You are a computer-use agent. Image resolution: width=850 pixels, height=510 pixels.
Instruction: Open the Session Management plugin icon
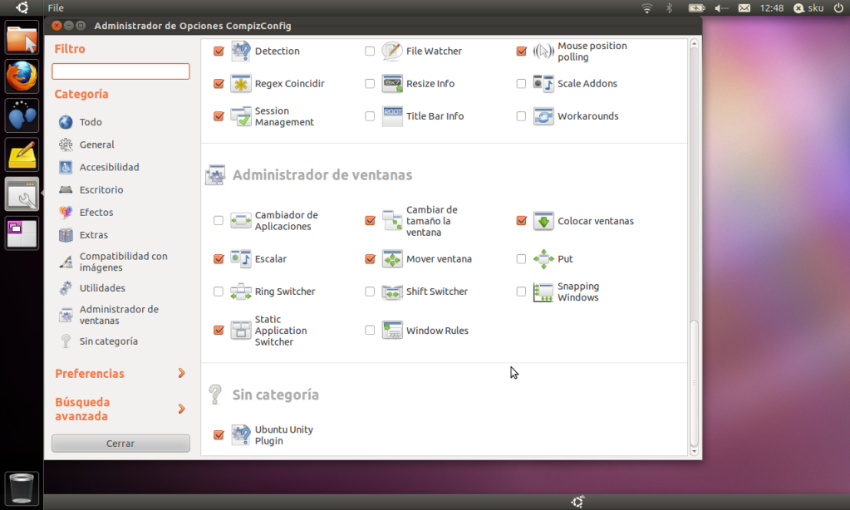241,116
